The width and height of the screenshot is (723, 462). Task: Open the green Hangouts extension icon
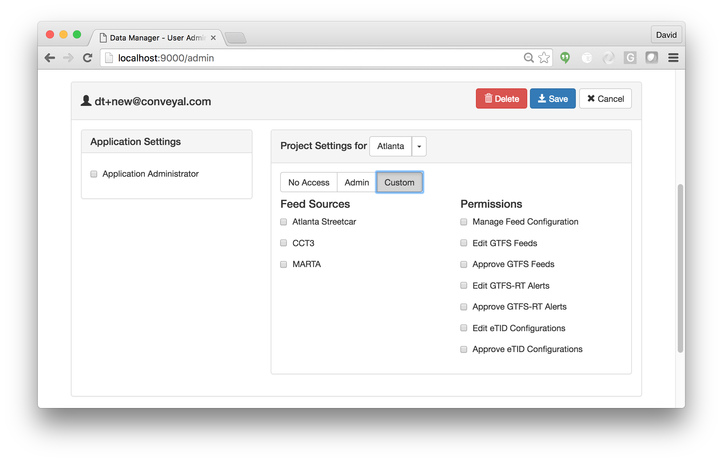[x=565, y=58]
